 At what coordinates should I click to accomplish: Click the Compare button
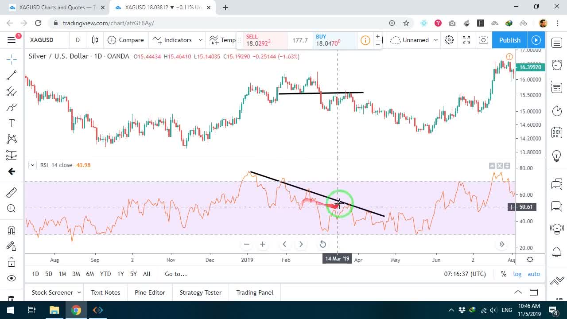(x=126, y=40)
